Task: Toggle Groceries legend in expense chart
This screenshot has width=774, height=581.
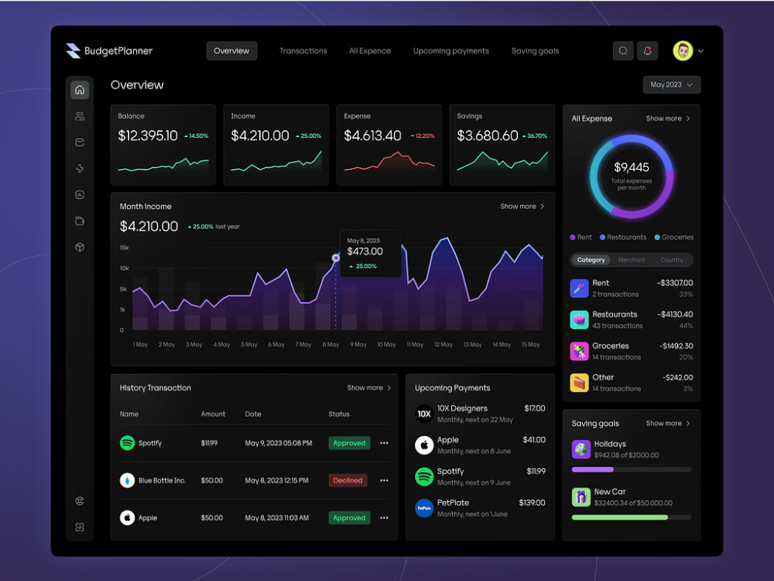Action: 674,237
